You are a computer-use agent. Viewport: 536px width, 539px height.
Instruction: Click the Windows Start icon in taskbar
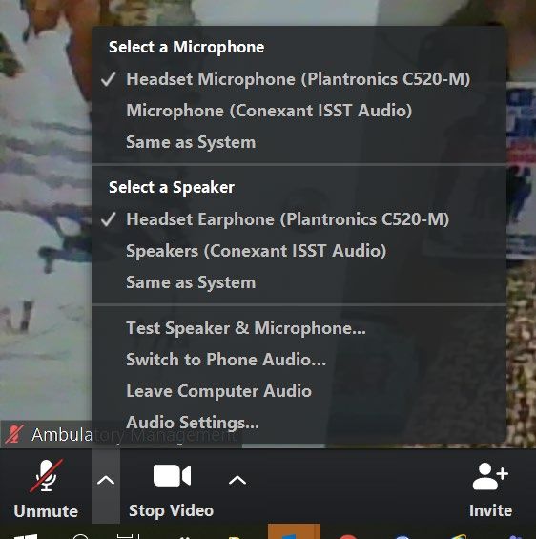26,536
